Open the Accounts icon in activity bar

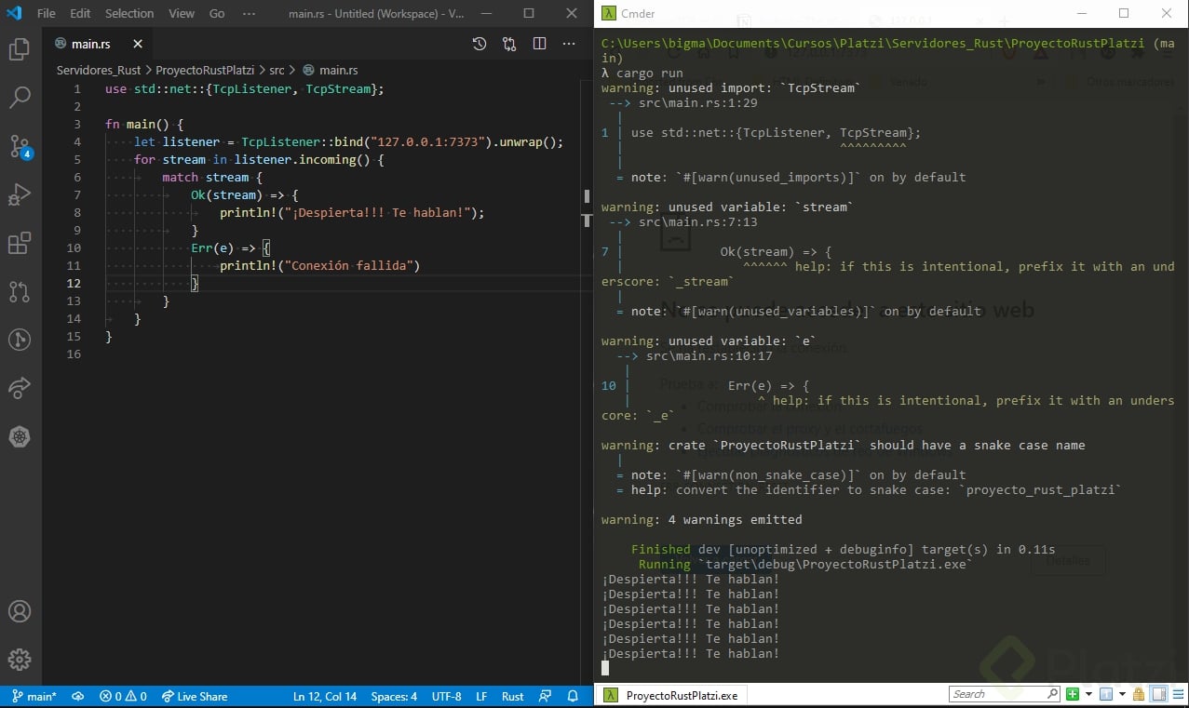click(20, 611)
